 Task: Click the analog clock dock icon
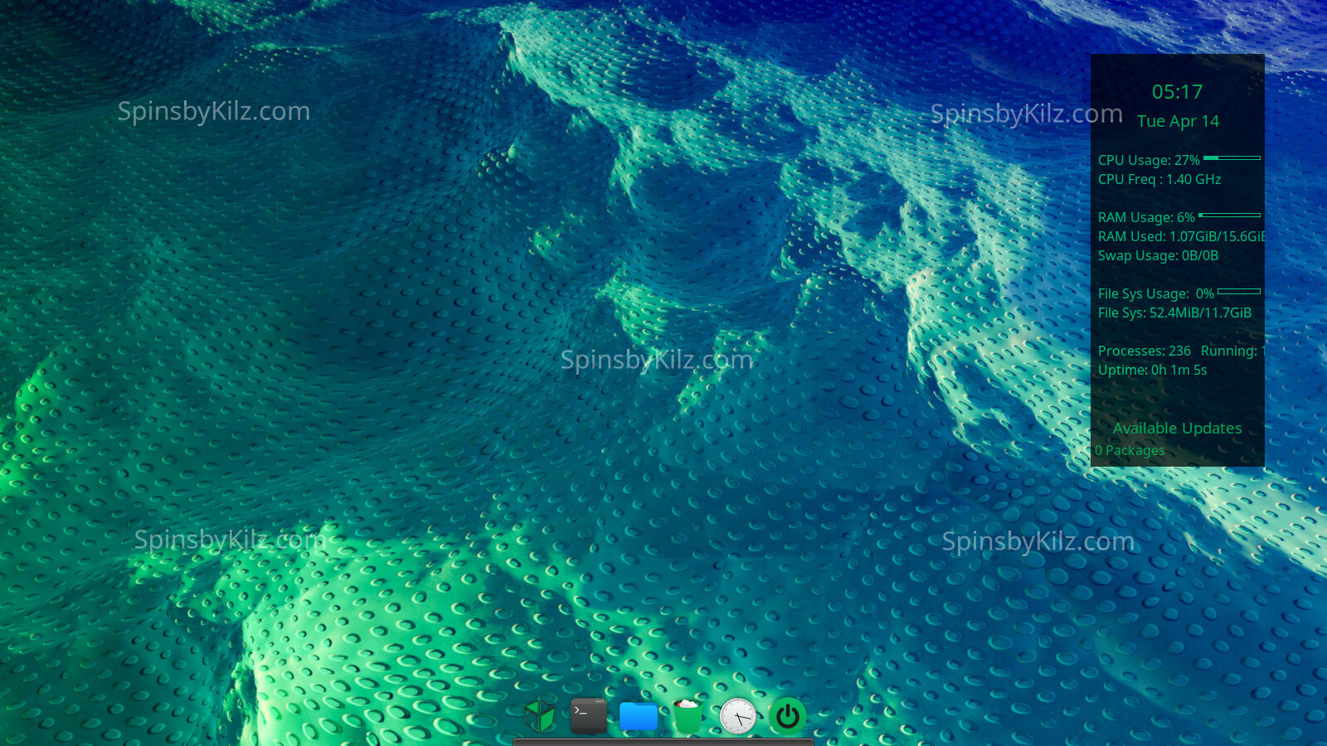coord(737,716)
